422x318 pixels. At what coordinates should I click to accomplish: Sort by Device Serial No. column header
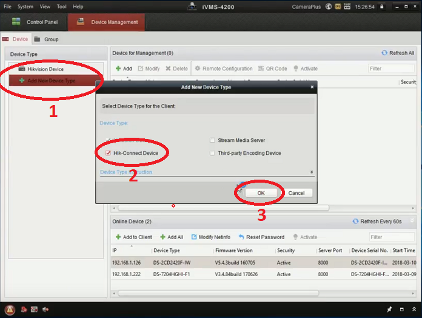pos(370,251)
